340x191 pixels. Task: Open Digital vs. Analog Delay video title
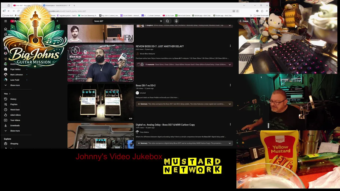click(x=165, y=125)
